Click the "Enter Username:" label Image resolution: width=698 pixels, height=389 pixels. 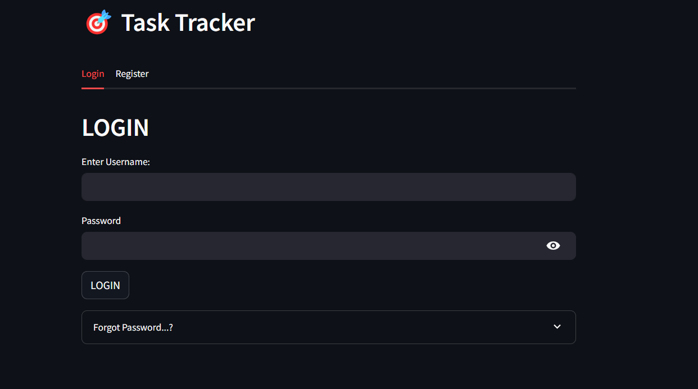(116, 162)
